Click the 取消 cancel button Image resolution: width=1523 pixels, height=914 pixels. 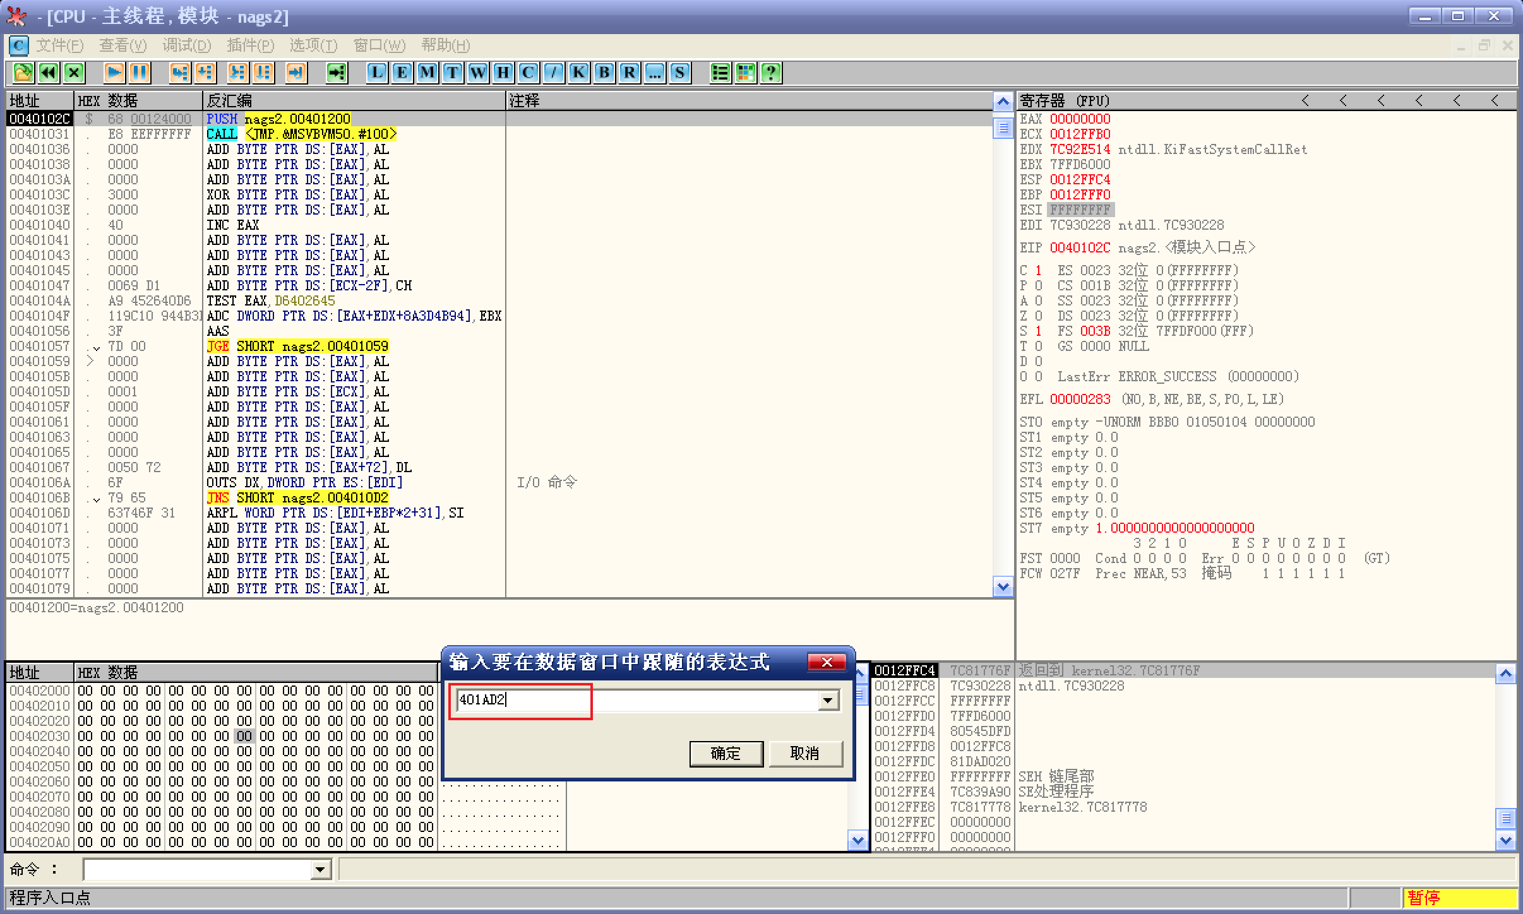[804, 754]
